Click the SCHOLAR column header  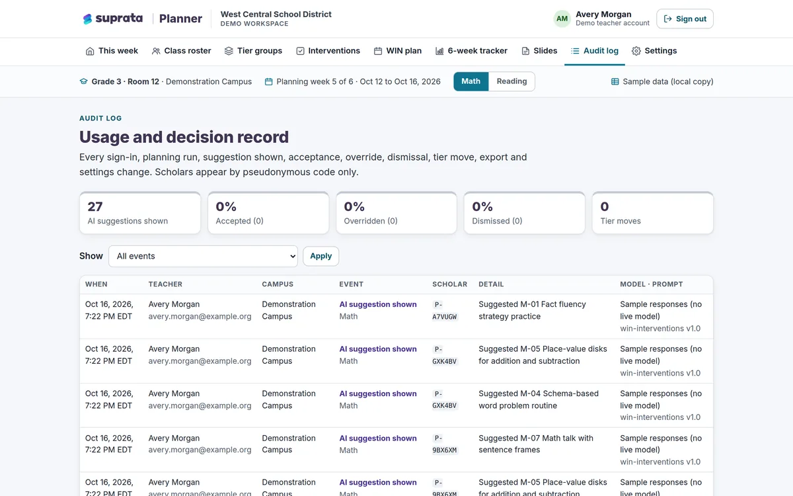tap(450, 284)
